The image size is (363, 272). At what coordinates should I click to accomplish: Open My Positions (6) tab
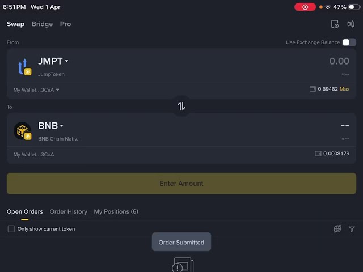click(116, 211)
